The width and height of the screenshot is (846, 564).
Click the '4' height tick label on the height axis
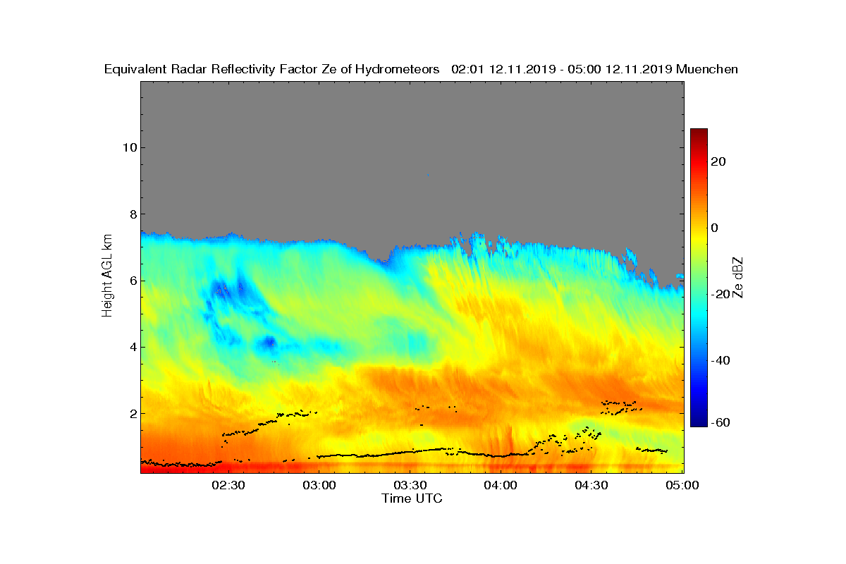(x=132, y=347)
